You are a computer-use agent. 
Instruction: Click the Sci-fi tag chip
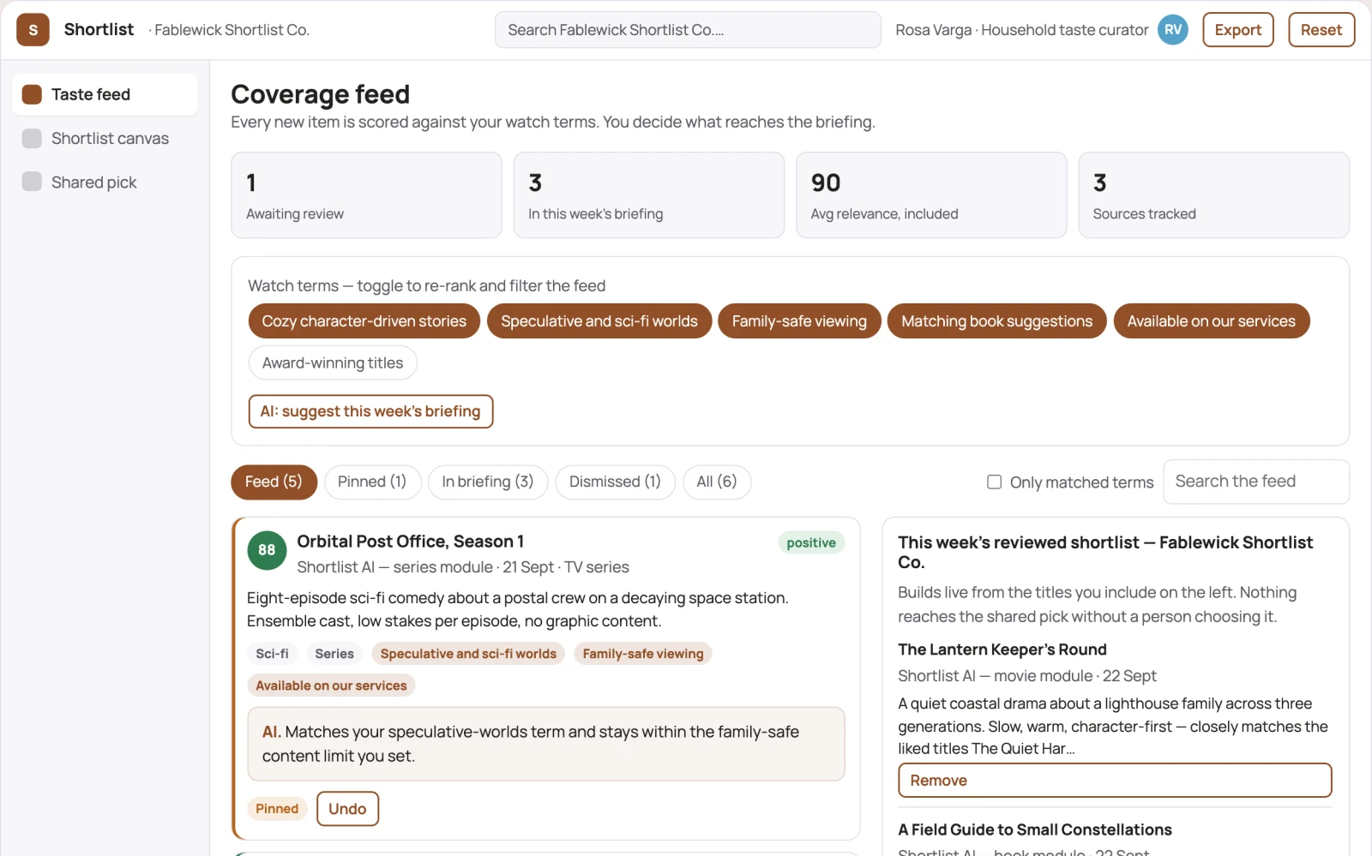(x=273, y=654)
